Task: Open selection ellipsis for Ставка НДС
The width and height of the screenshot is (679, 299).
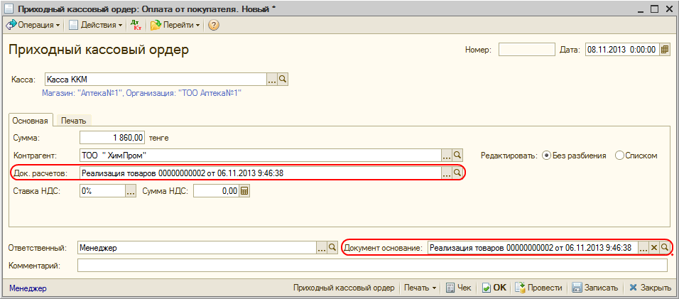Action: [131, 190]
